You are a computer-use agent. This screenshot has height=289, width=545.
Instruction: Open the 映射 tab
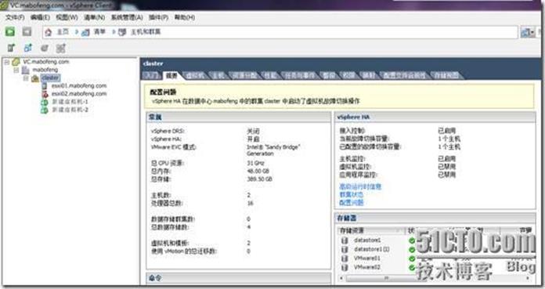coord(369,75)
